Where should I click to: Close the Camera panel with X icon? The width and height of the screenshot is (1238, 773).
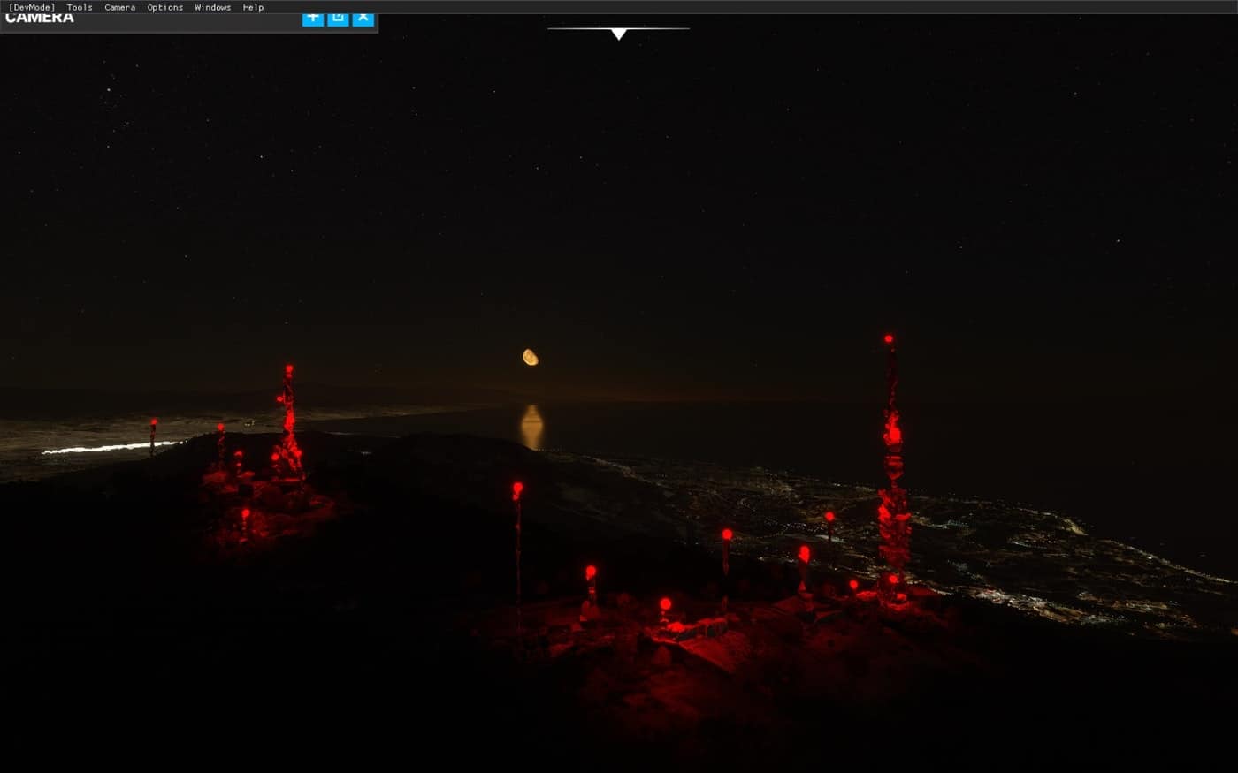[x=363, y=18]
